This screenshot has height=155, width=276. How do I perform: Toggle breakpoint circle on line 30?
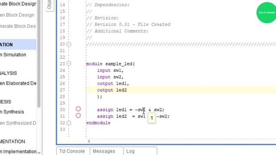pyautogui.click(x=78, y=109)
